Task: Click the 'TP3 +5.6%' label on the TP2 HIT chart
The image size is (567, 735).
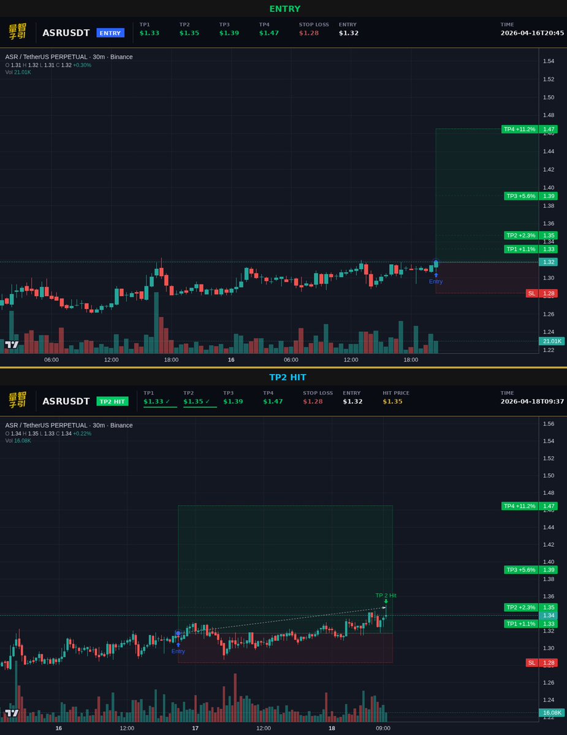Action: pos(521,570)
